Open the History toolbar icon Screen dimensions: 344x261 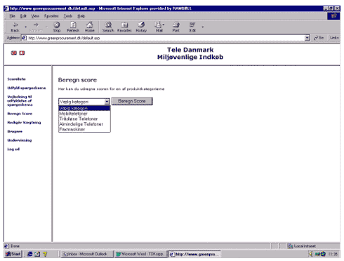pyautogui.click(x=141, y=27)
